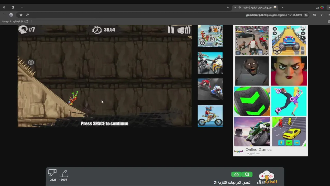Screen dimensions: 330x186
Task: View site information tune icon
Action: pyautogui.click(x=306, y=15)
